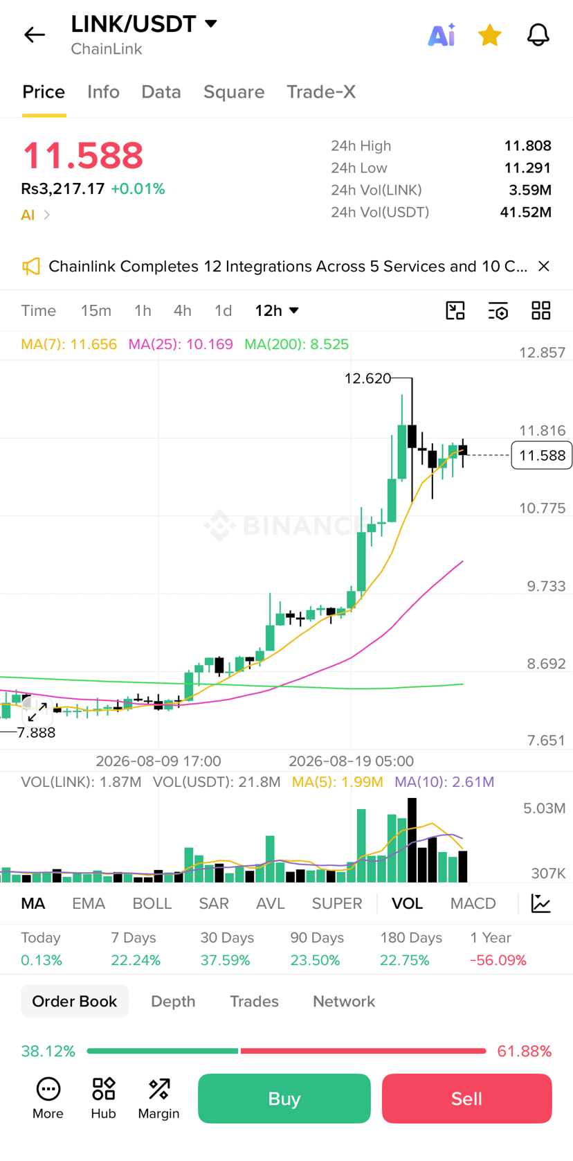Open the AI link under the price

[35, 215]
